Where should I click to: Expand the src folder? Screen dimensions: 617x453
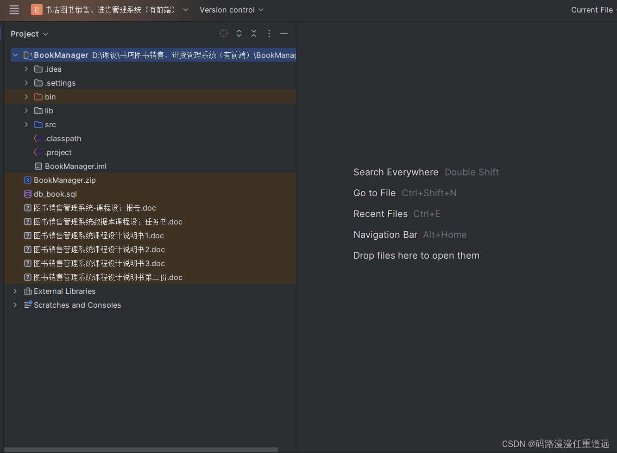[26, 124]
